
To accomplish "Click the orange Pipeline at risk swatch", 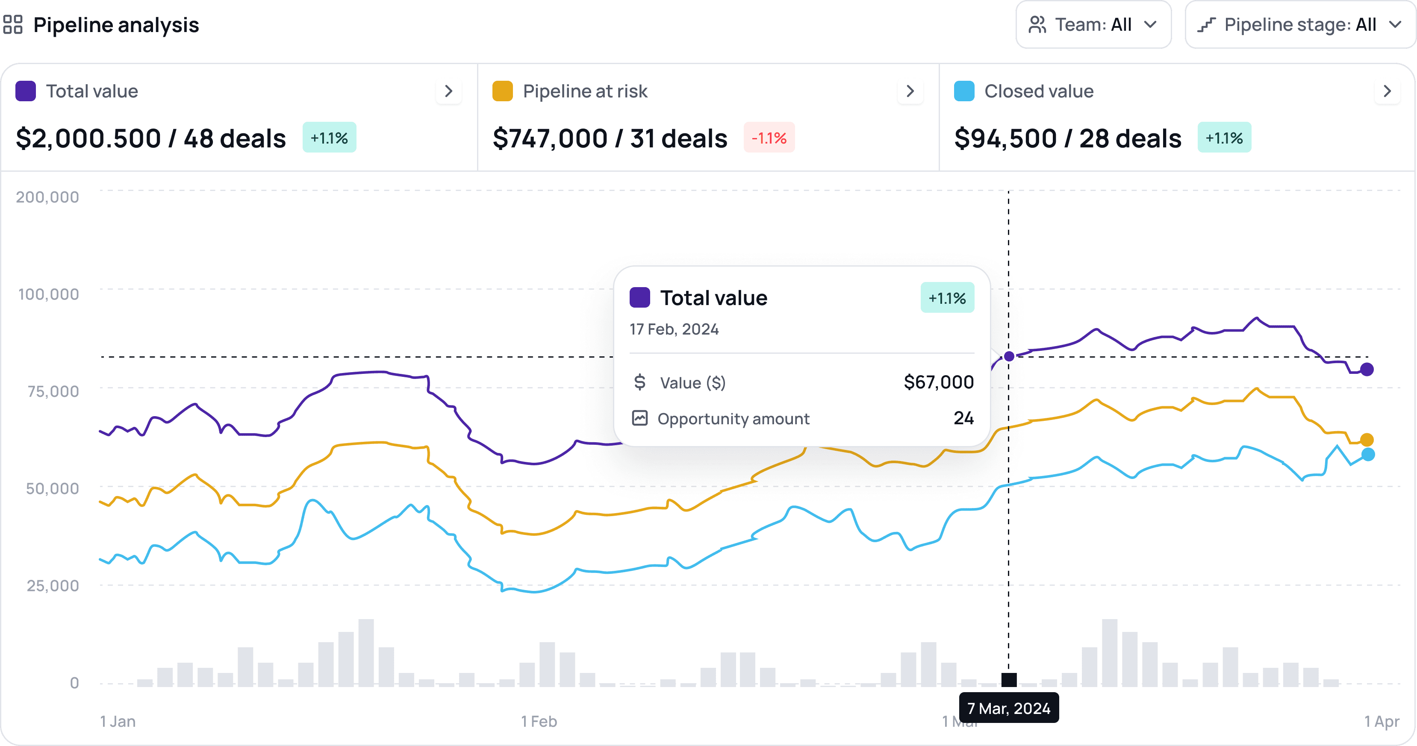I will coord(502,91).
